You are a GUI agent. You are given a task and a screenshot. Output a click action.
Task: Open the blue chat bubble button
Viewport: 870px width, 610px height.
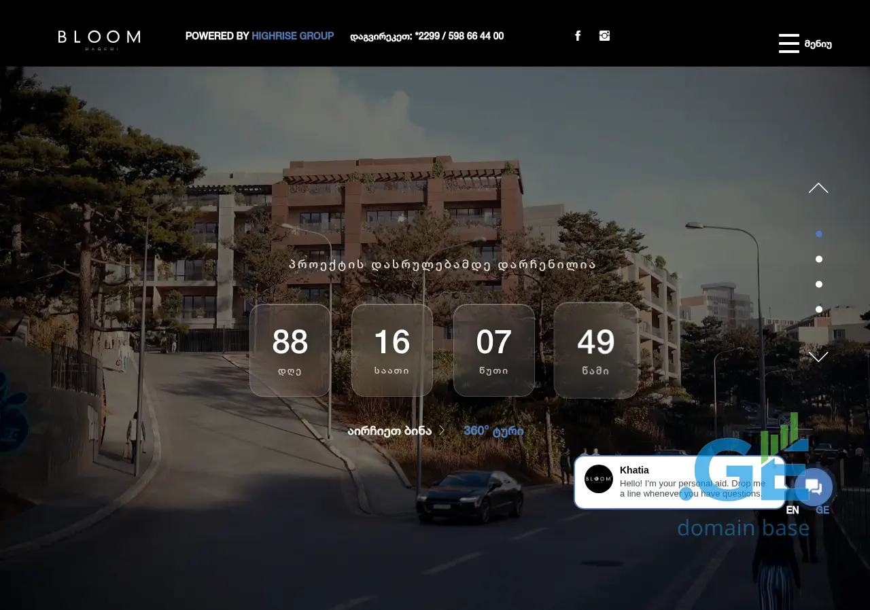tap(814, 487)
